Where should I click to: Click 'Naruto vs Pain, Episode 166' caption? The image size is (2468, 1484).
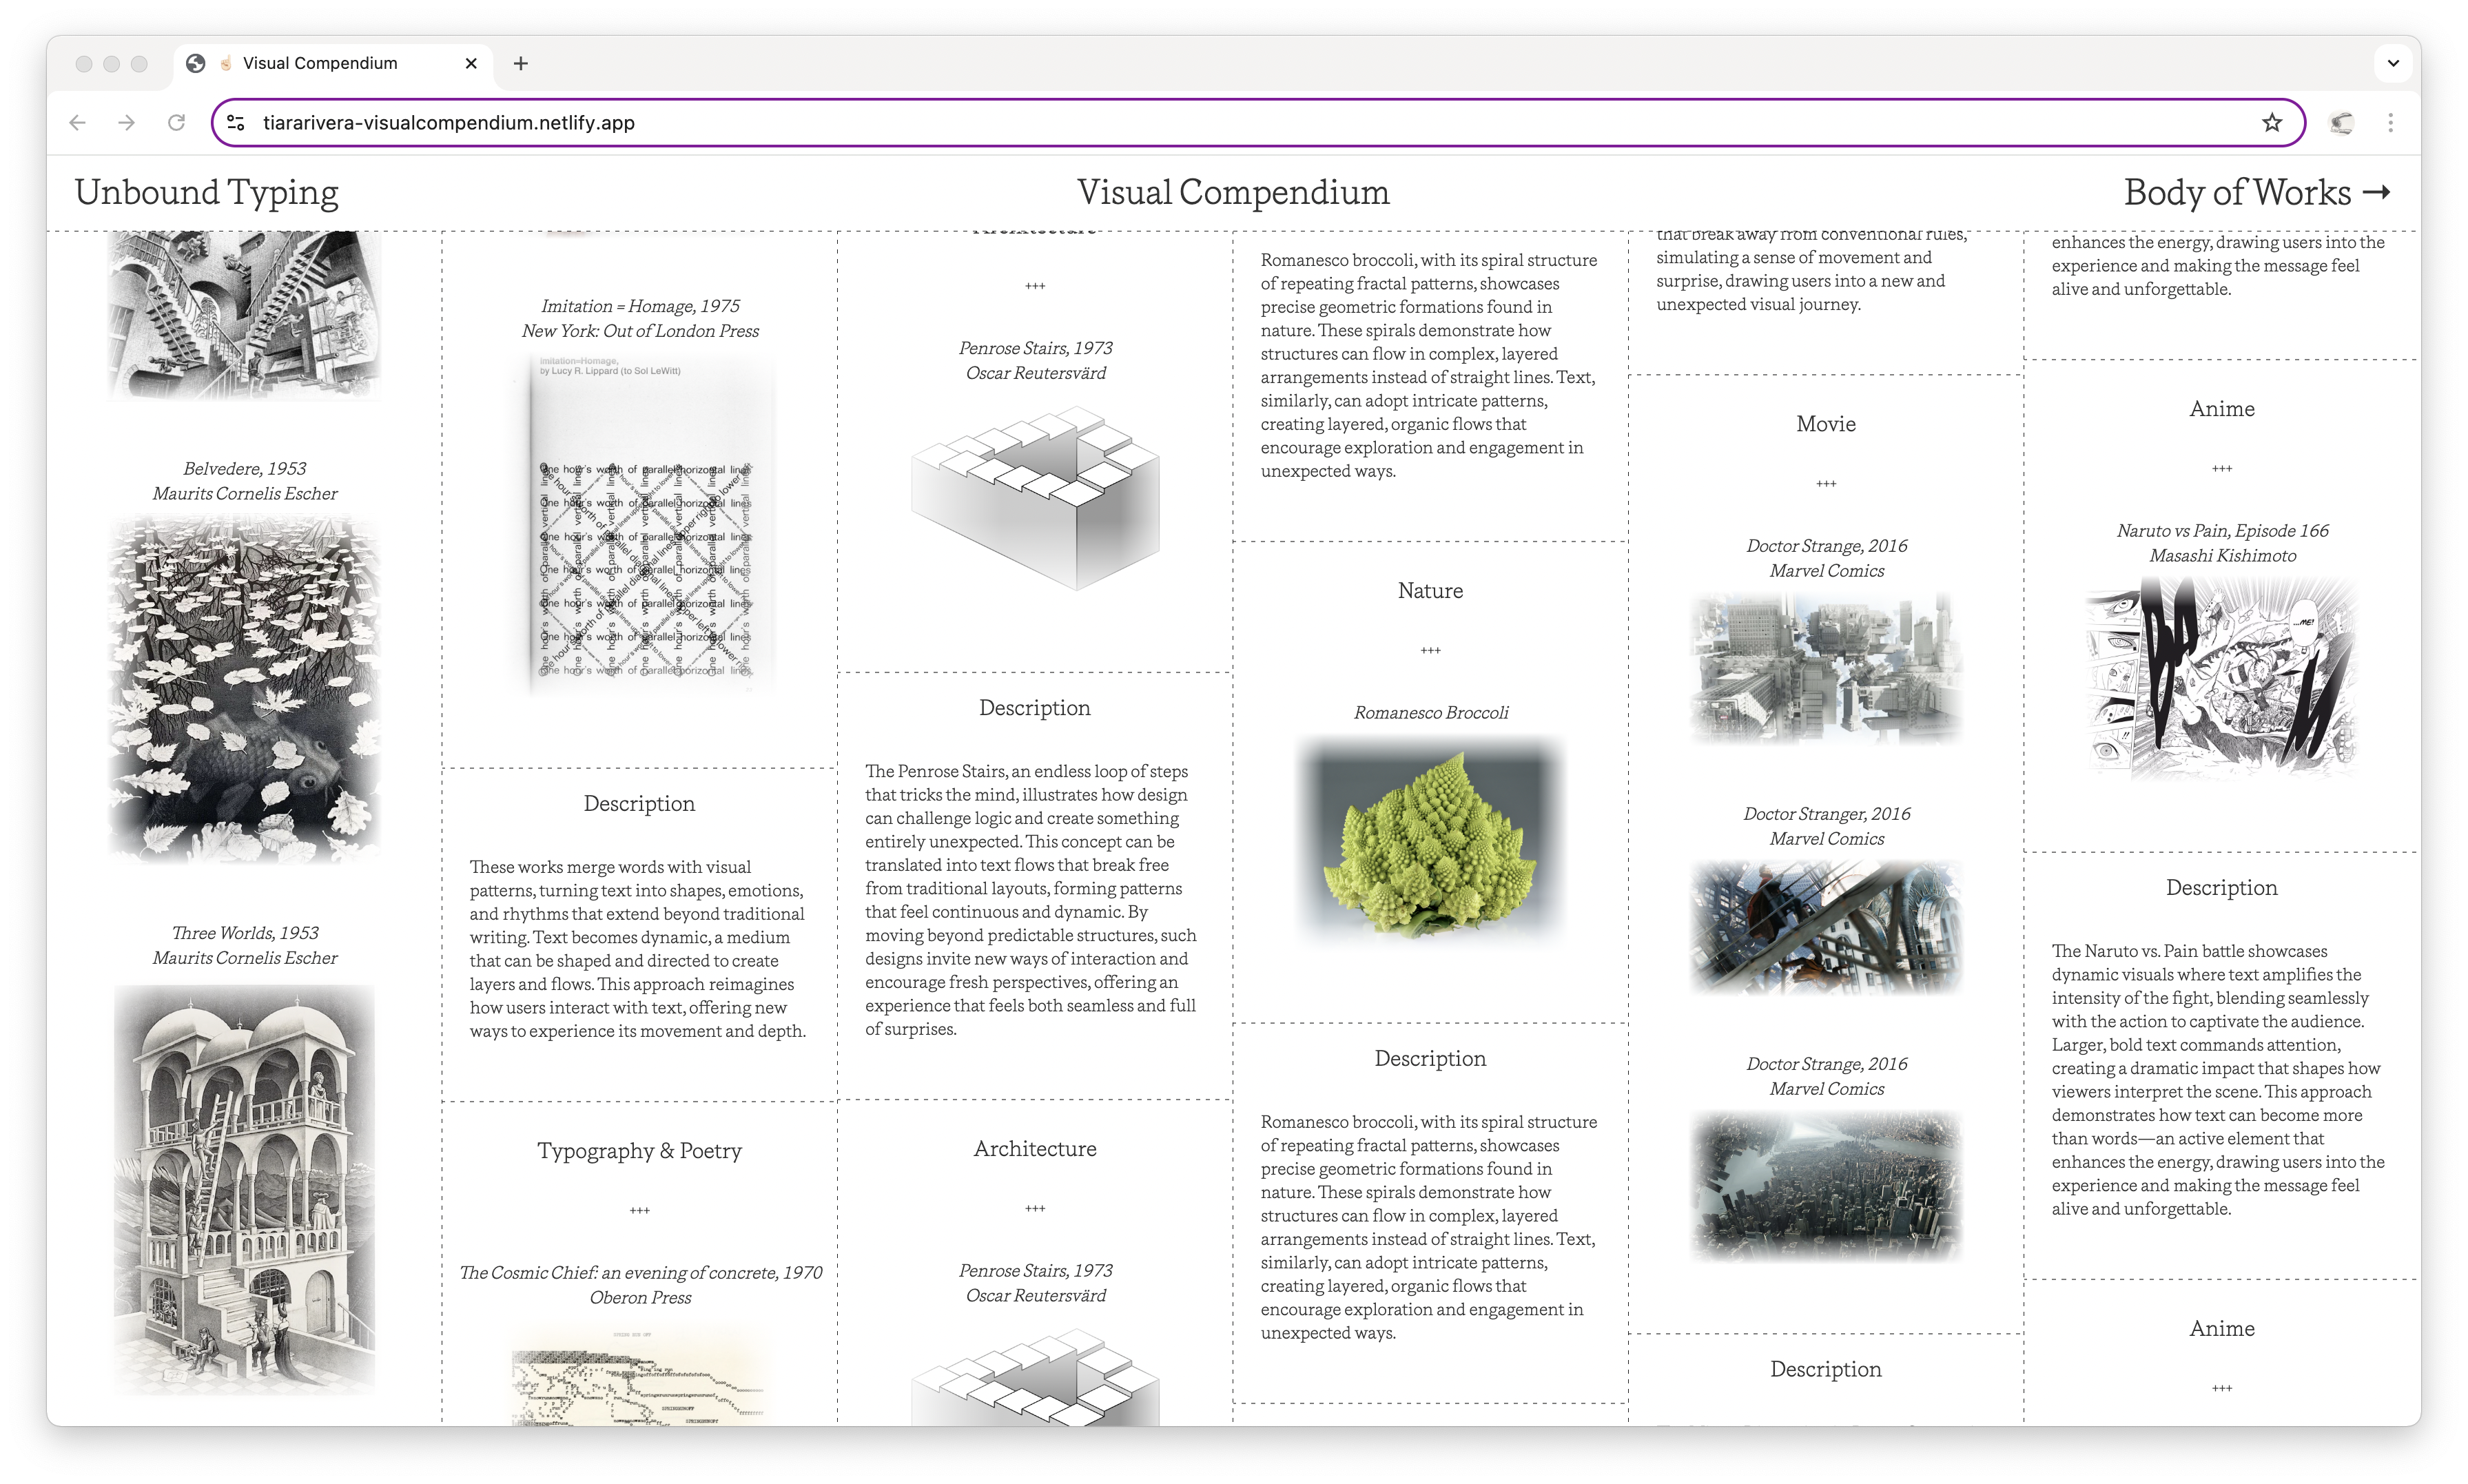pos(2222,530)
